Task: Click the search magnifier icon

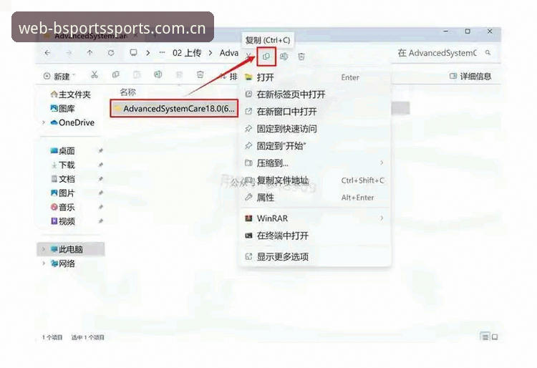Action: coord(488,53)
